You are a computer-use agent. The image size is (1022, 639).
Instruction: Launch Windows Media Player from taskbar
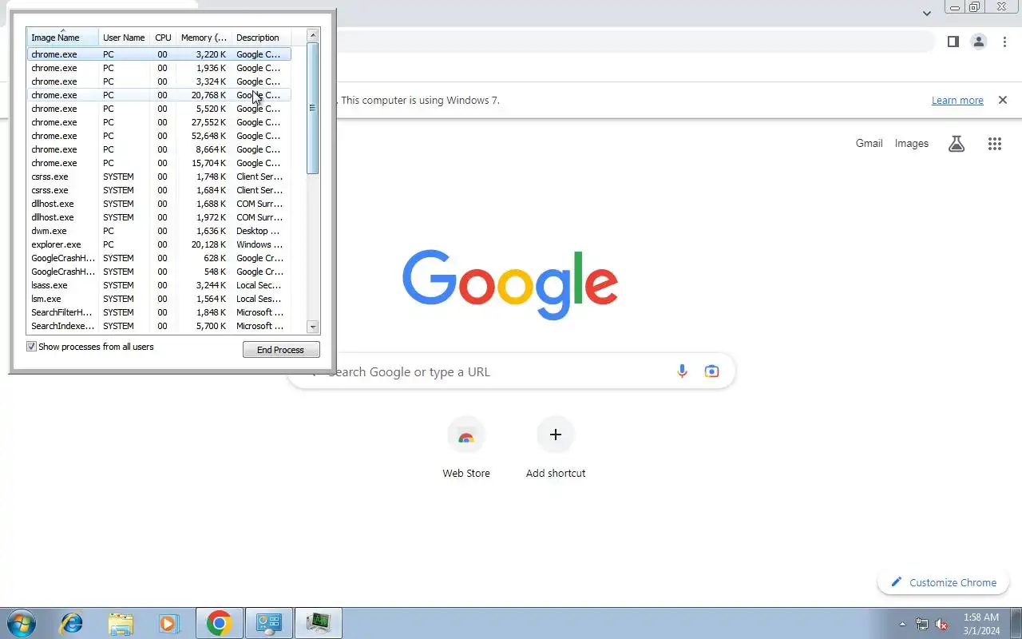coord(169,623)
